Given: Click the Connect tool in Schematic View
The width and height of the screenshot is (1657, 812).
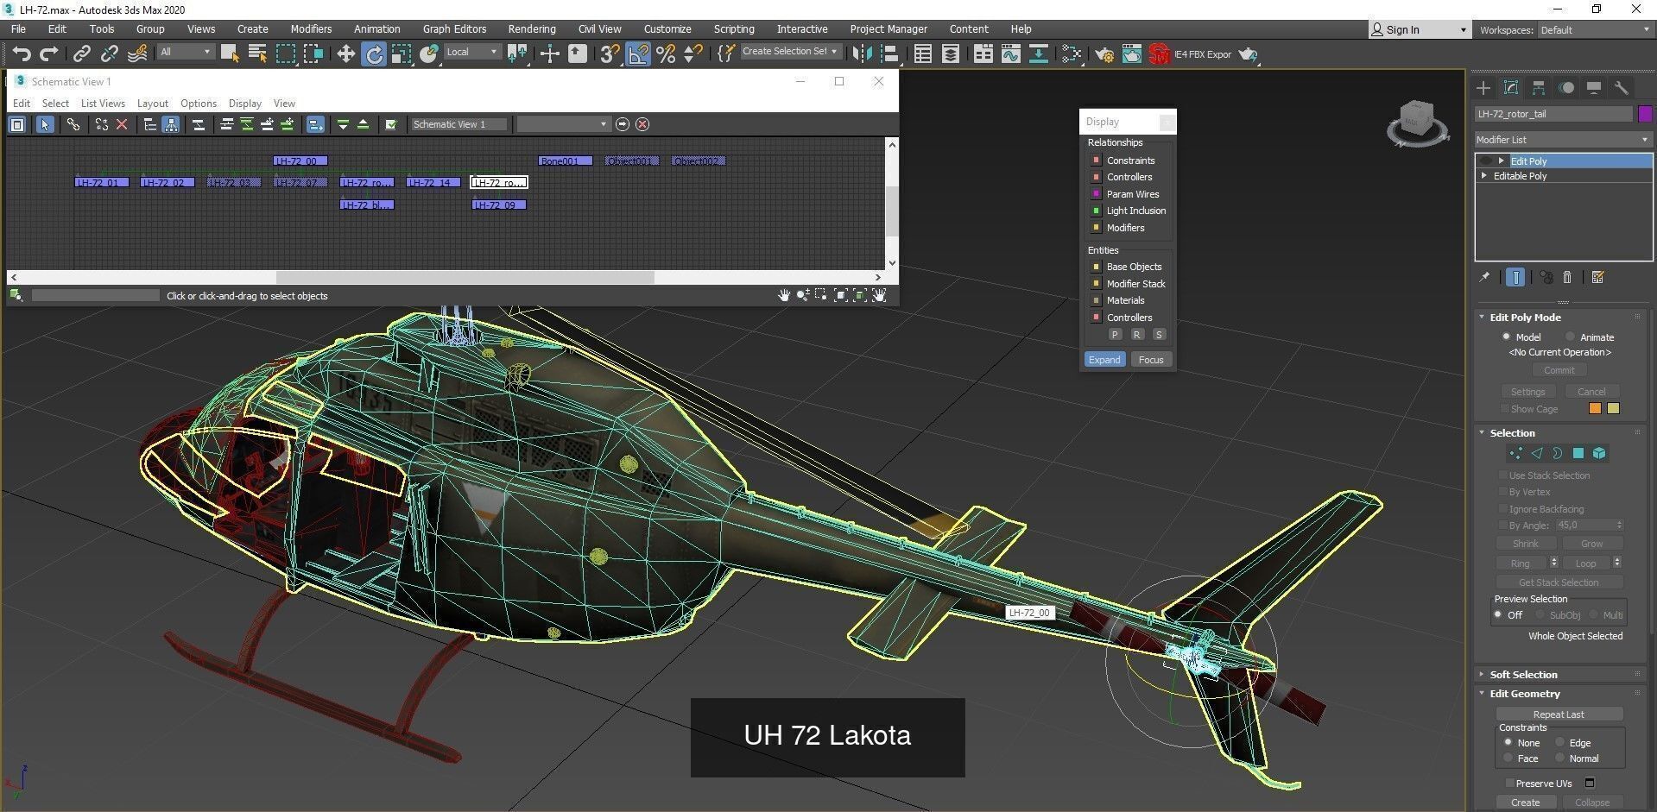Looking at the screenshot, I should click(73, 124).
